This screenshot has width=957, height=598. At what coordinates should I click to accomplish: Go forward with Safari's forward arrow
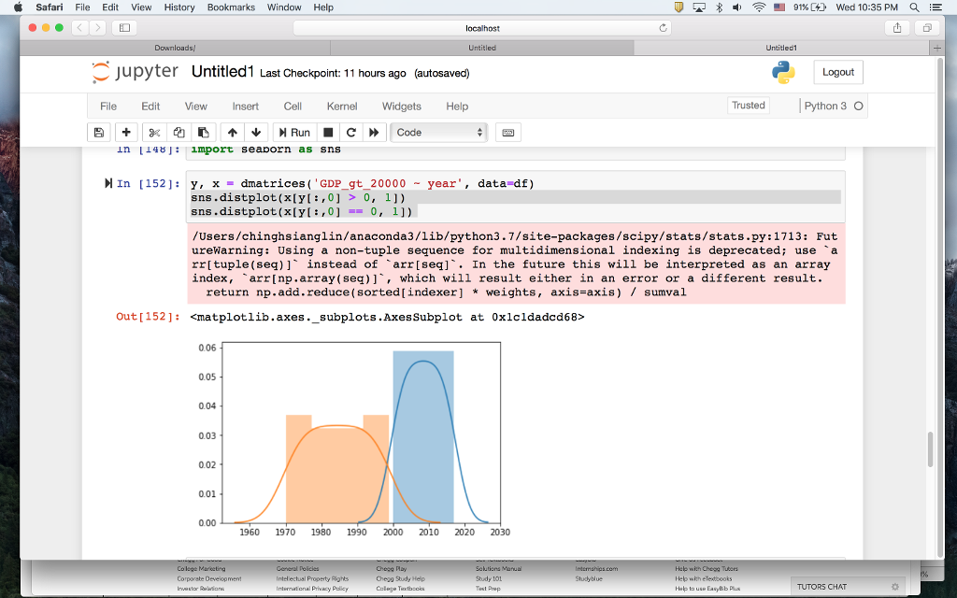click(97, 27)
